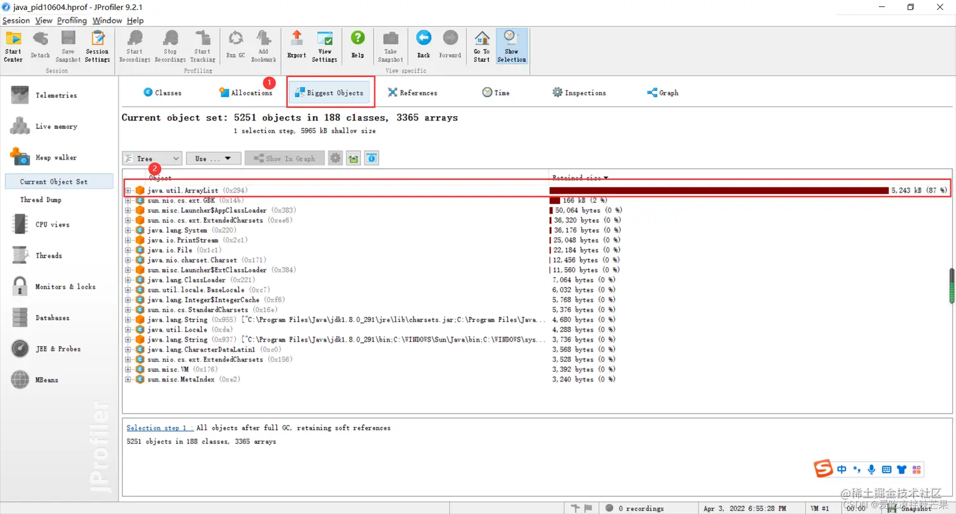Screen dimensions: 956x514
Task: Open the Tree view mode dropdown
Action: pos(152,158)
